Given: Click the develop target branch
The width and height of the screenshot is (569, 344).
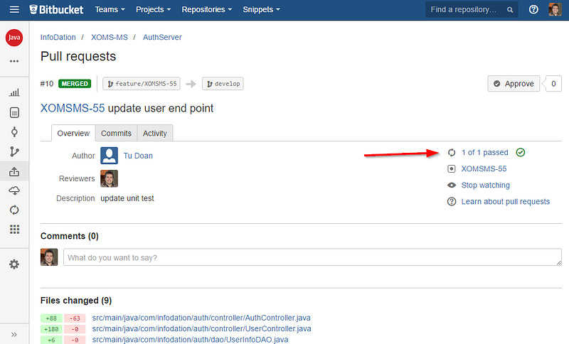Looking at the screenshot, I should [223, 84].
